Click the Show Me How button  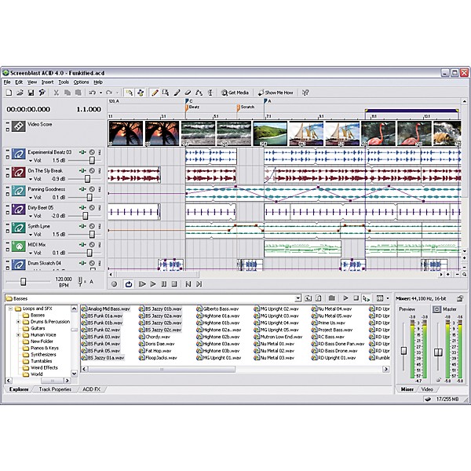276,93
